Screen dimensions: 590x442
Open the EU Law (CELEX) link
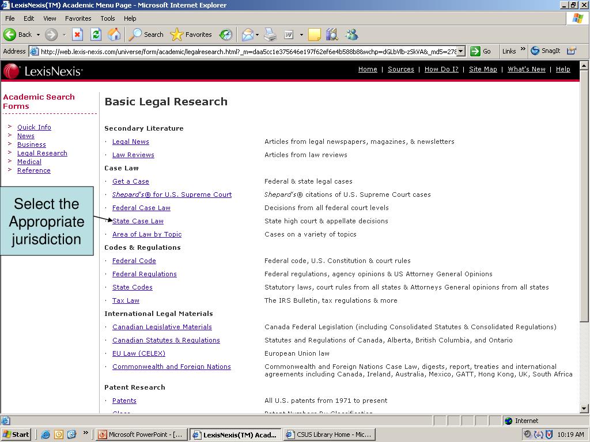[x=139, y=353]
